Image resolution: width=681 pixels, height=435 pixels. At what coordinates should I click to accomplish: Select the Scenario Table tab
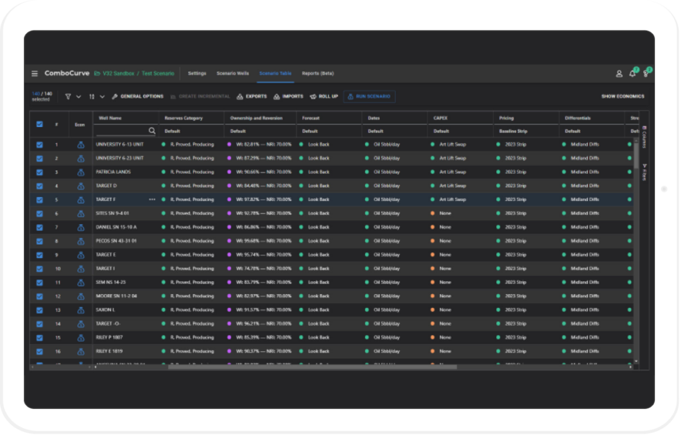point(275,73)
